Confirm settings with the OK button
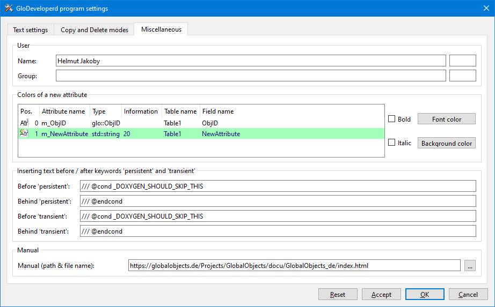The width and height of the screenshot is (495, 307). 425,294
